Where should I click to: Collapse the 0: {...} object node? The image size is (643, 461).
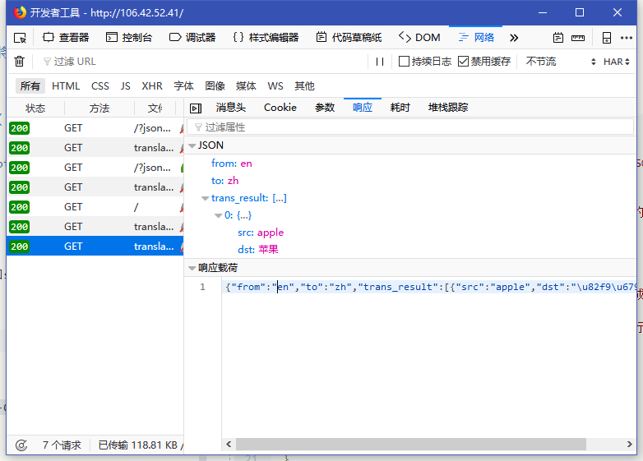click(219, 215)
